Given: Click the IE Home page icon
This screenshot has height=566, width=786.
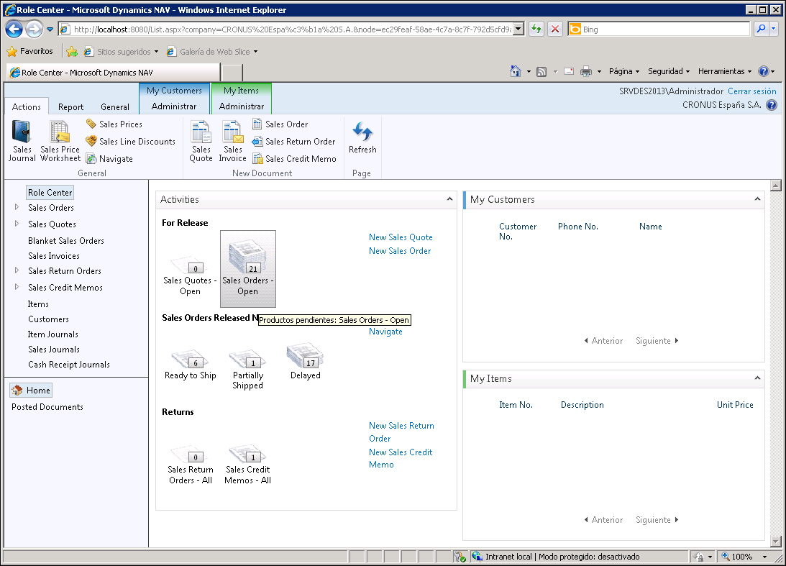Looking at the screenshot, I should click(516, 72).
